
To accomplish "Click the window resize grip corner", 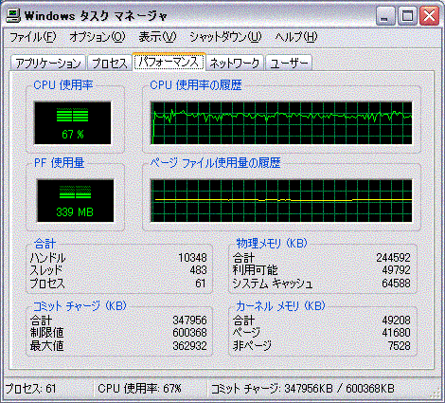I will 436,393.
